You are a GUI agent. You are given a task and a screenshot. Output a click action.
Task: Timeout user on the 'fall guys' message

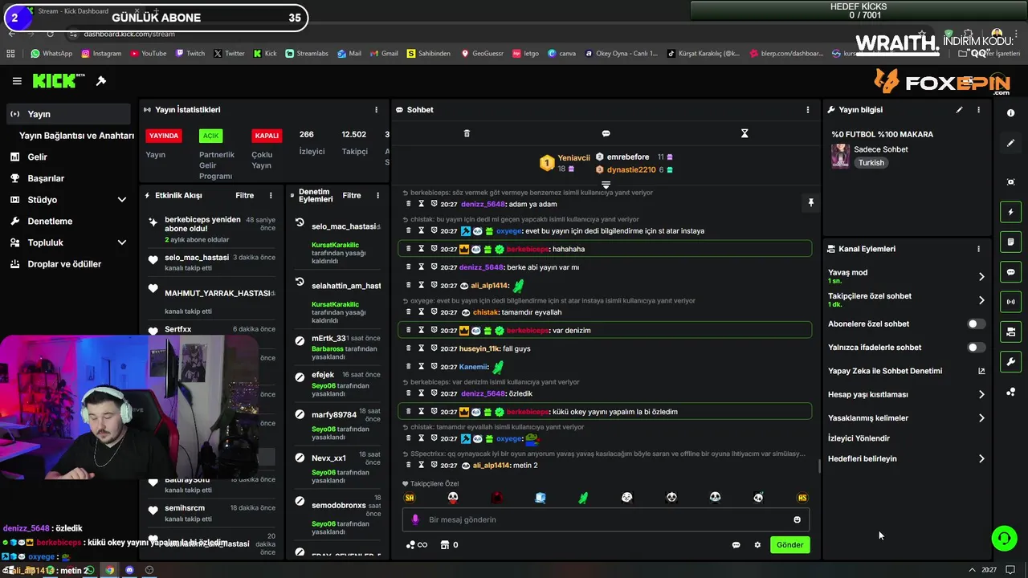pos(421,348)
